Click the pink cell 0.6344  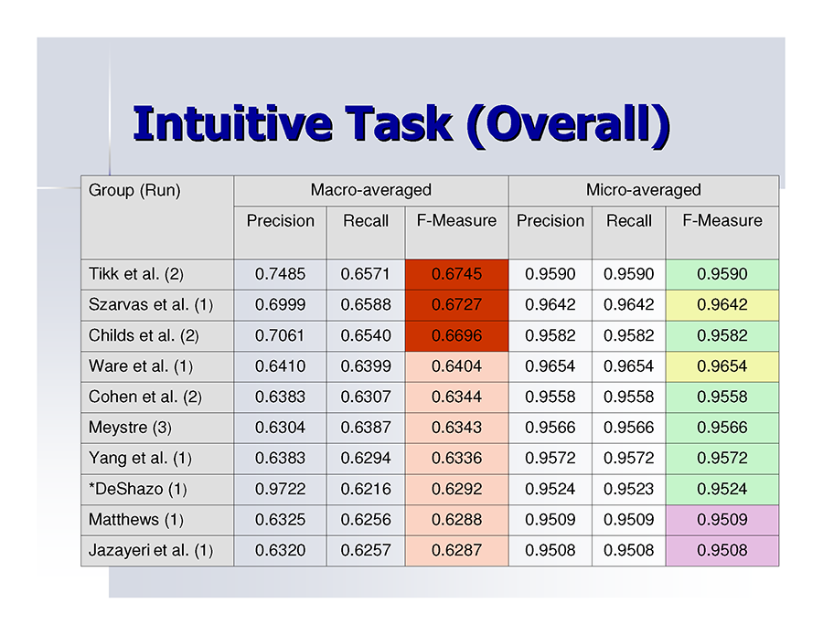[x=456, y=397]
